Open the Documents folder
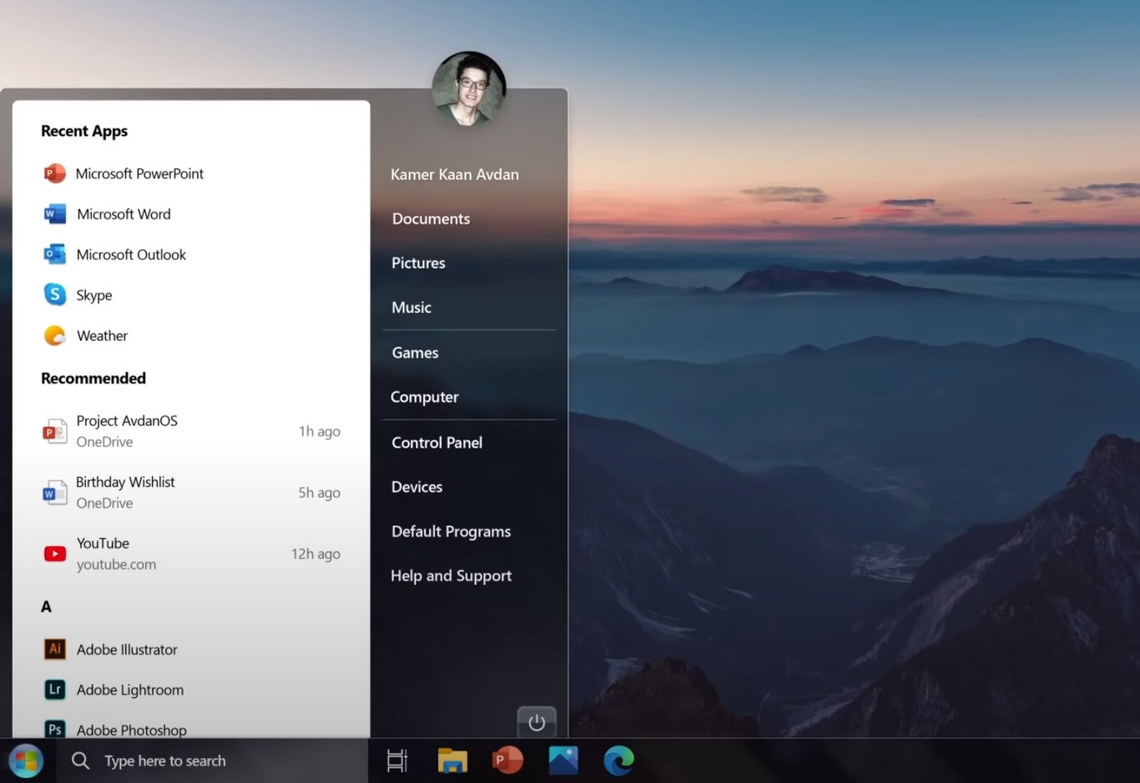The width and height of the screenshot is (1140, 783). tap(431, 218)
